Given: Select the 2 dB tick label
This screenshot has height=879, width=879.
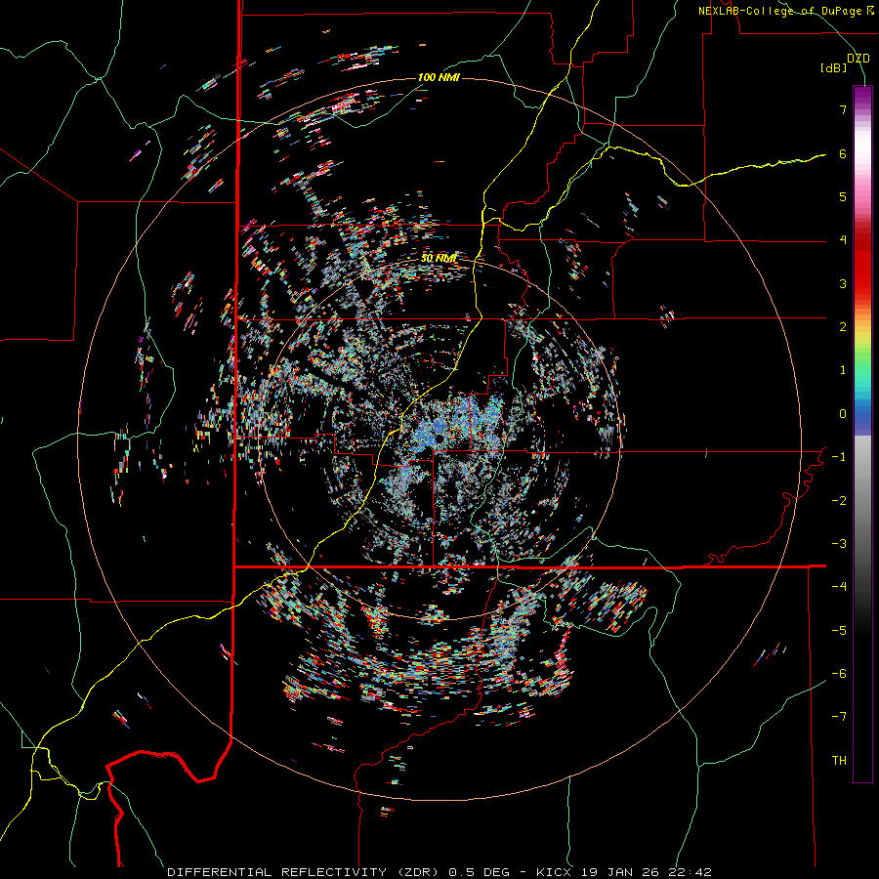Looking at the screenshot, I should coord(843,327).
